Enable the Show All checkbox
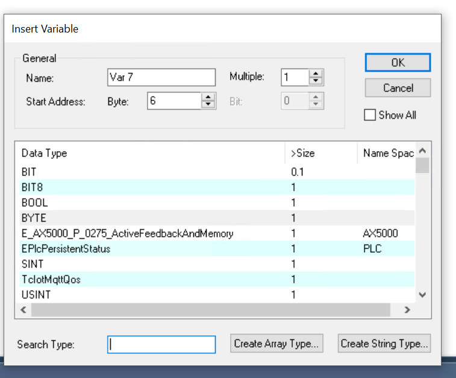The height and width of the screenshot is (378, 456). click(370, 115)
